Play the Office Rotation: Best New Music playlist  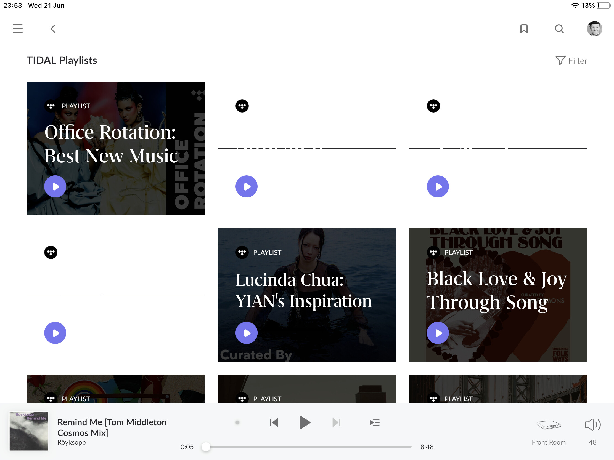55,186
